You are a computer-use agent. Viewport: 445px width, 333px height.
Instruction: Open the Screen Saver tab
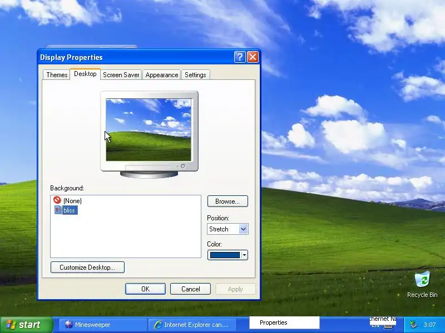click(x=121, y=75)
